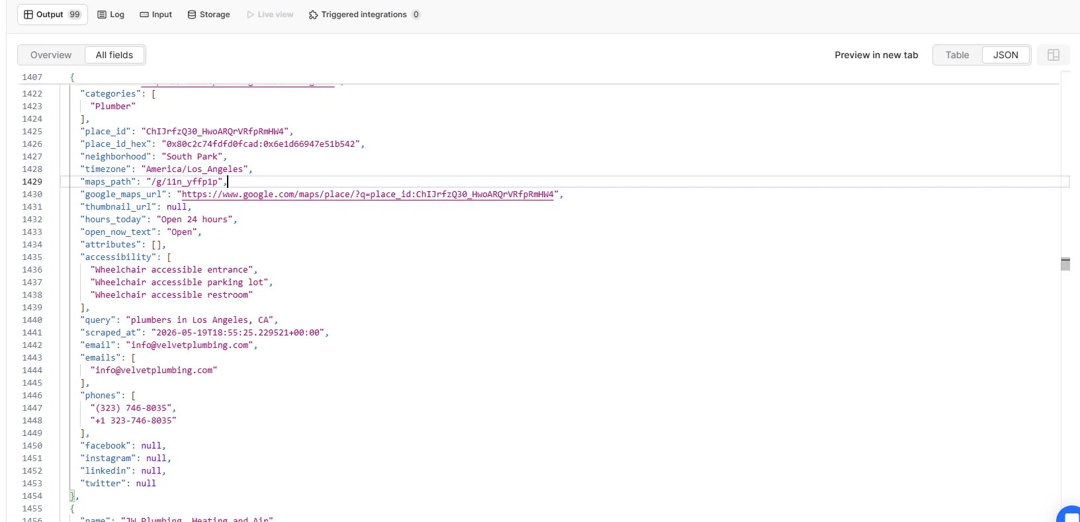Open the chat widget bubble
Viewport: 1080px width, 522px height.
point(1070,515)
